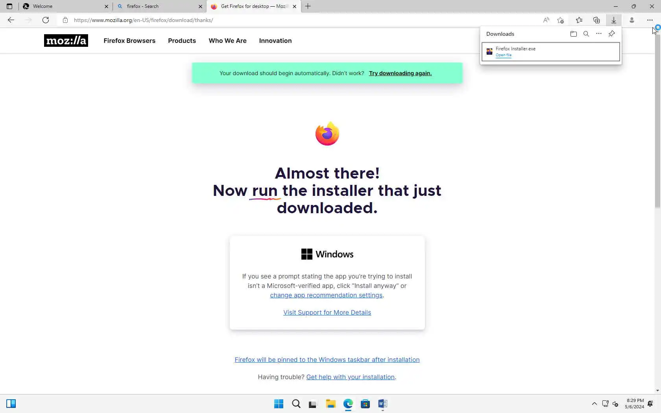The width and height of the screenshot is (661, 413).
Task: Click the Try downloading again link
Action: tap(400, 73)
